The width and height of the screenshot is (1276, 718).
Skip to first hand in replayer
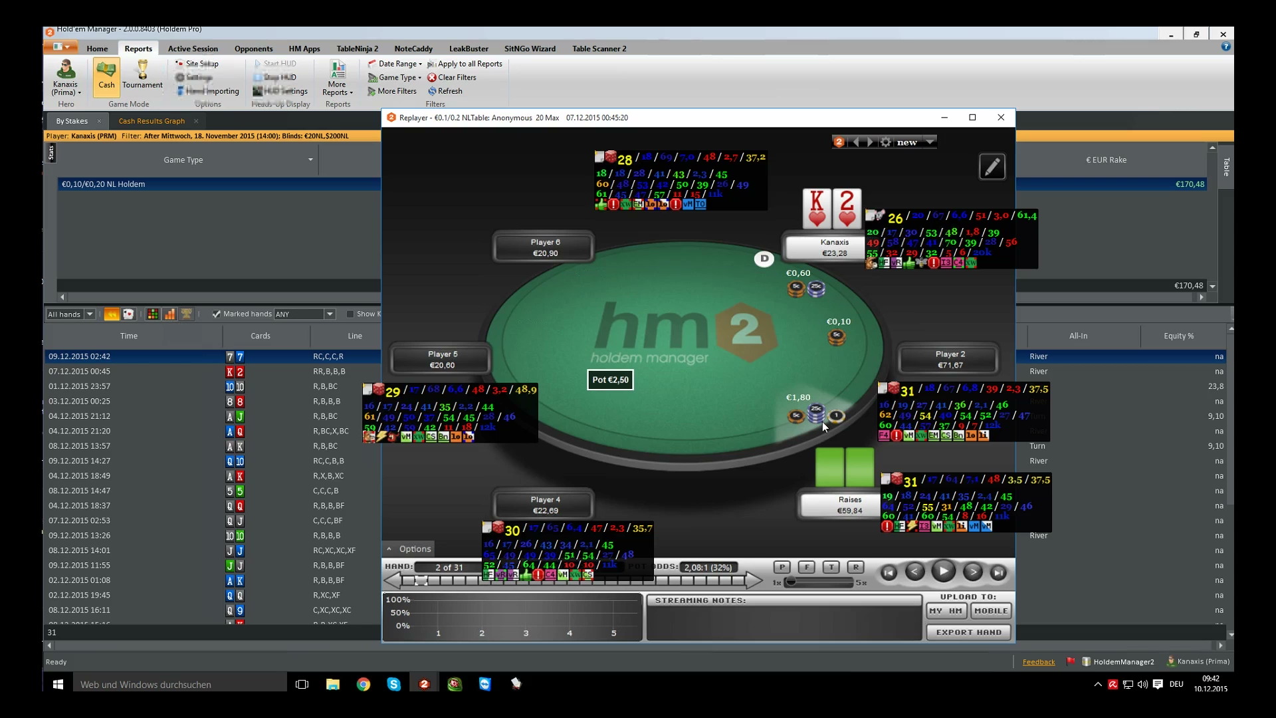click(889, 572)
